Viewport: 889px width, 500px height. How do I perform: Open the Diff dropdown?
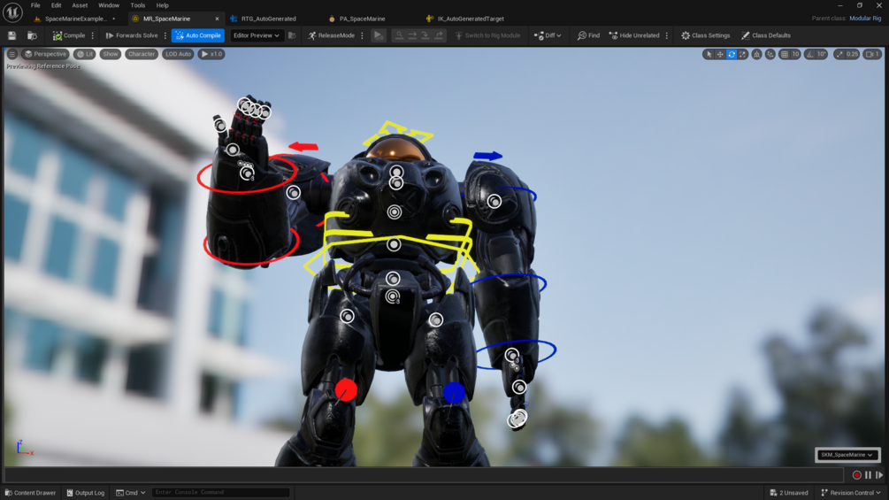pyautogui.click(x=548, y=35)
